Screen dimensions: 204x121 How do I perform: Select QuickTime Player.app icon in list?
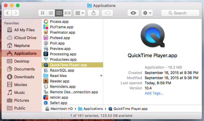pyautogui.click(x=46, y=65)
